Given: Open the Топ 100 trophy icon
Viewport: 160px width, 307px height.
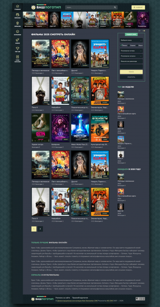Looking at the screenshot, I should click(17, 48).
